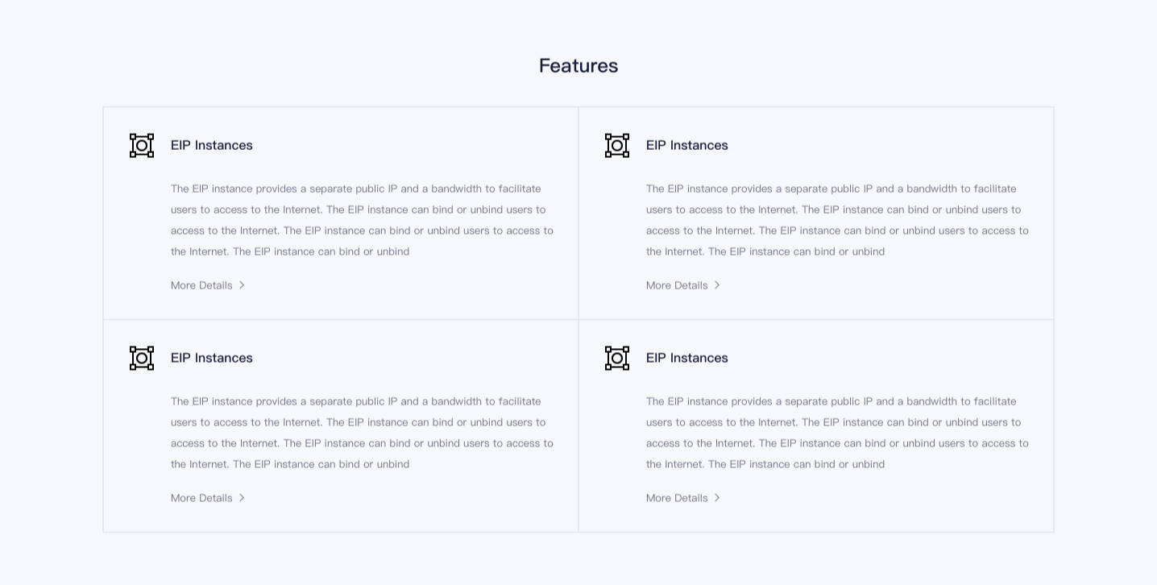Select the EIP Instances title in top-right card
The width and height of the screenshot is (1157, 585).
687,145
